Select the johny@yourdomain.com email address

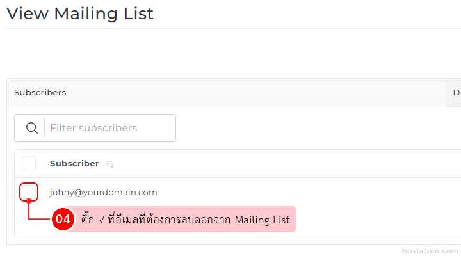click(104, 192)
